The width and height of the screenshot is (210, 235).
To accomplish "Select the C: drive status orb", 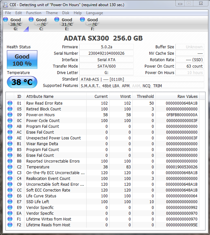I will tap(31, 20).
